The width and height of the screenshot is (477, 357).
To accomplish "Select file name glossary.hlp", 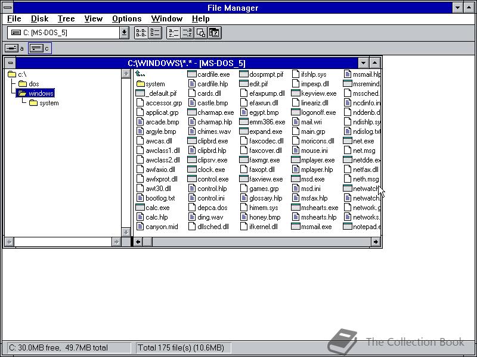I will tap(265, 198).
